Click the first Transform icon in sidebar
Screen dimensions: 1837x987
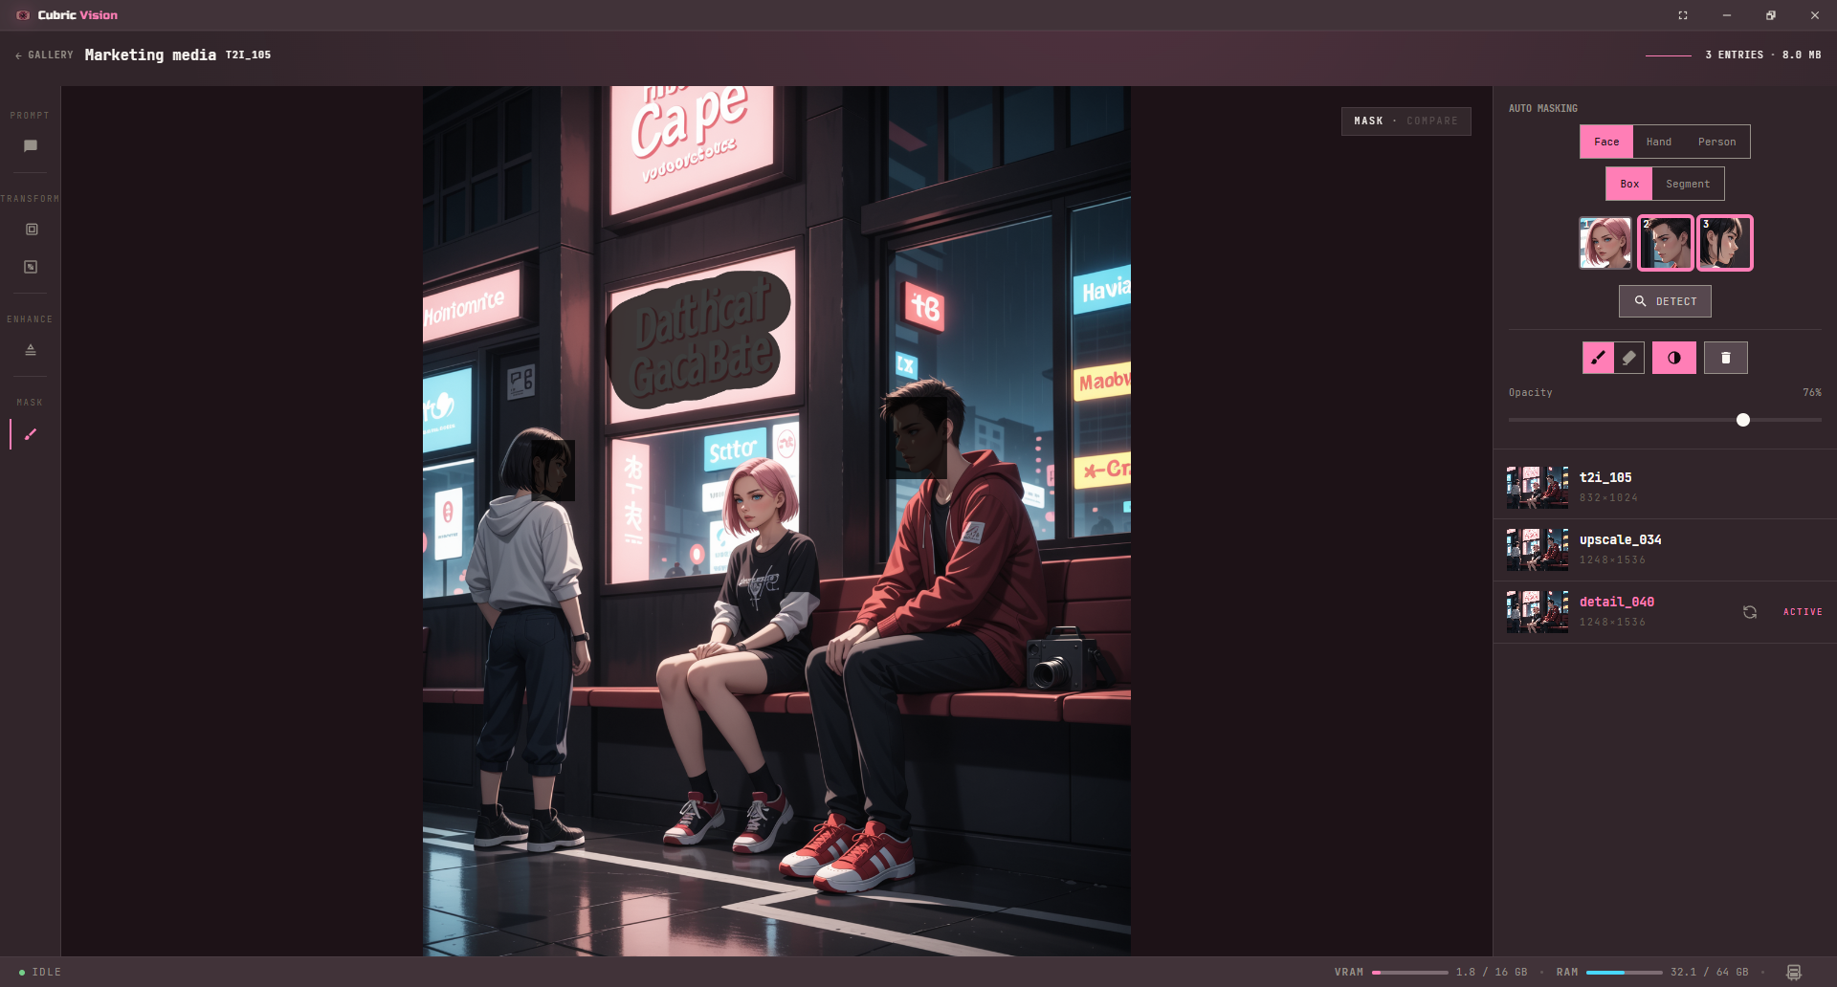pos(31,230)
